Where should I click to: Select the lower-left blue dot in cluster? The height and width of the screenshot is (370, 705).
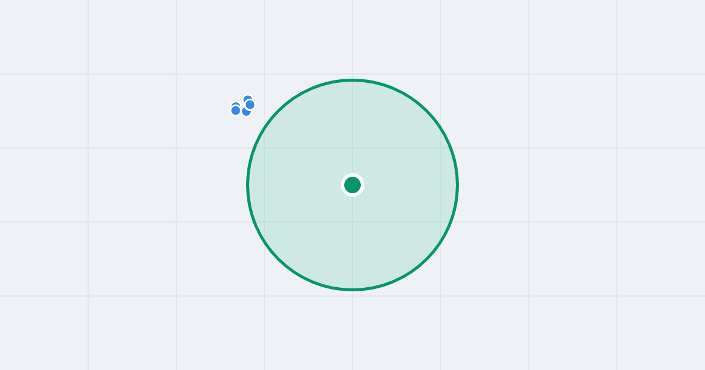[x=236, y=110]
